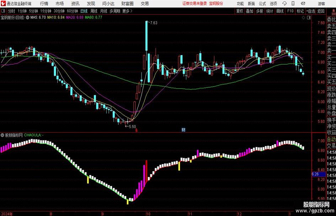Activate the 画线 drawing tool

click(280, 11)
